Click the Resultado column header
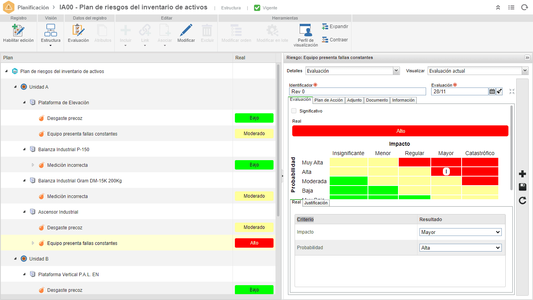533x300 pixels. (461, 220)
